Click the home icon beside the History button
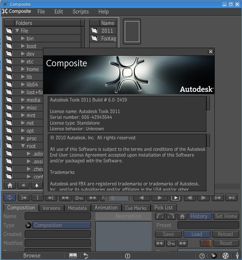 182,216
